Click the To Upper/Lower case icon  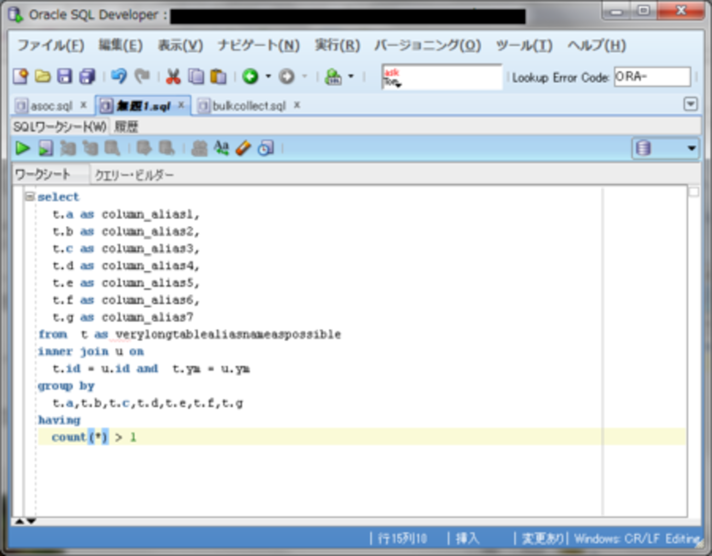pyautogui.click(x=221, y=148)
